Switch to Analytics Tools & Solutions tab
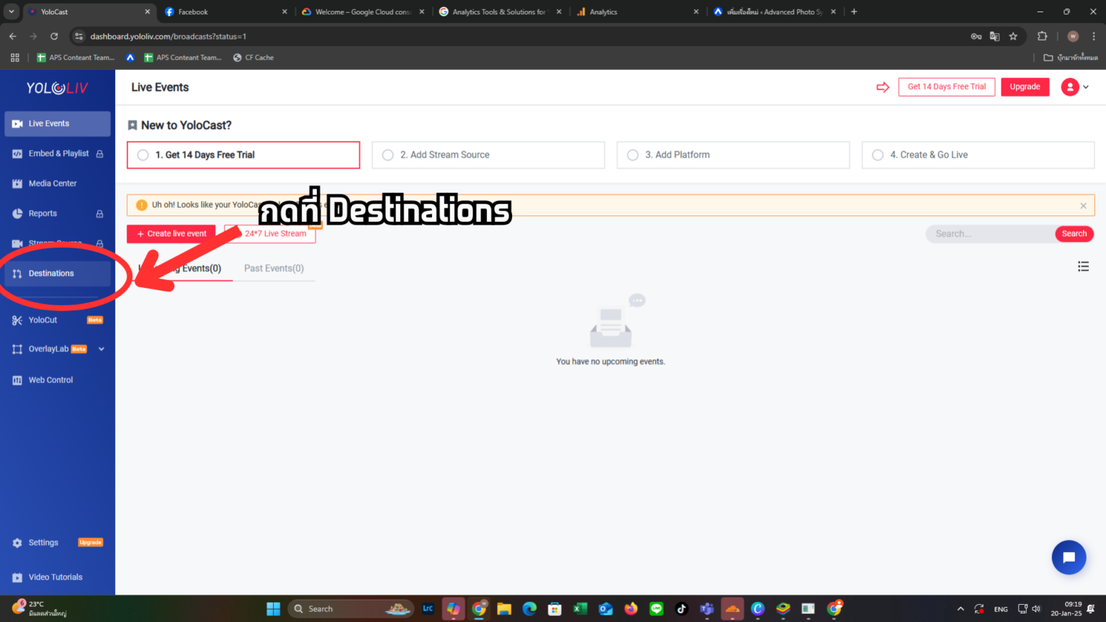The height and width of the screenshot is (622, 1106). (500, 12)
